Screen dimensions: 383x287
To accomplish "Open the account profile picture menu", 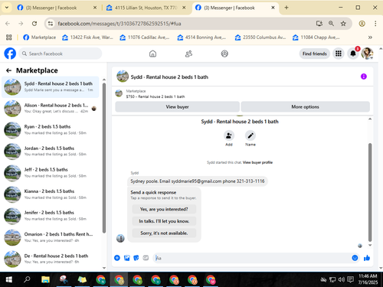I will (367, 54).
